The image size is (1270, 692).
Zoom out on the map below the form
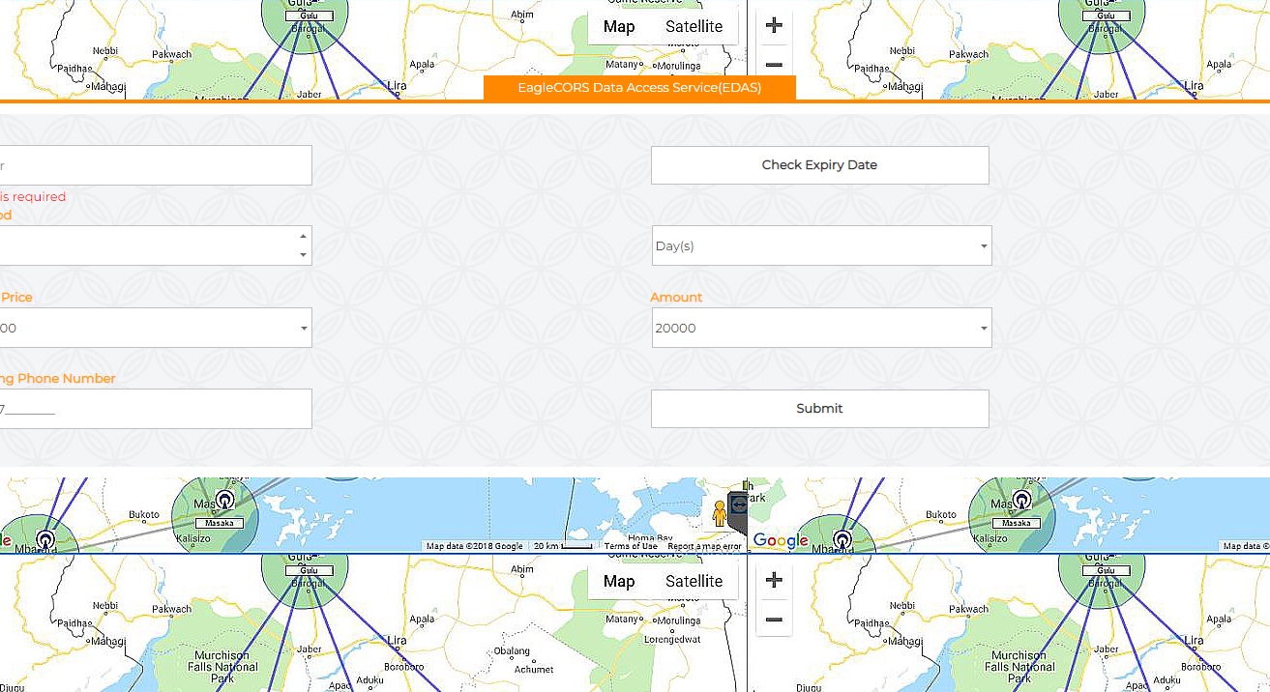[x=773, y=620]
